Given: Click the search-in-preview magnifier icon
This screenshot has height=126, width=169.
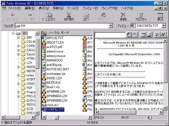Looking at the screenshot, I should (x=129, y=34).
